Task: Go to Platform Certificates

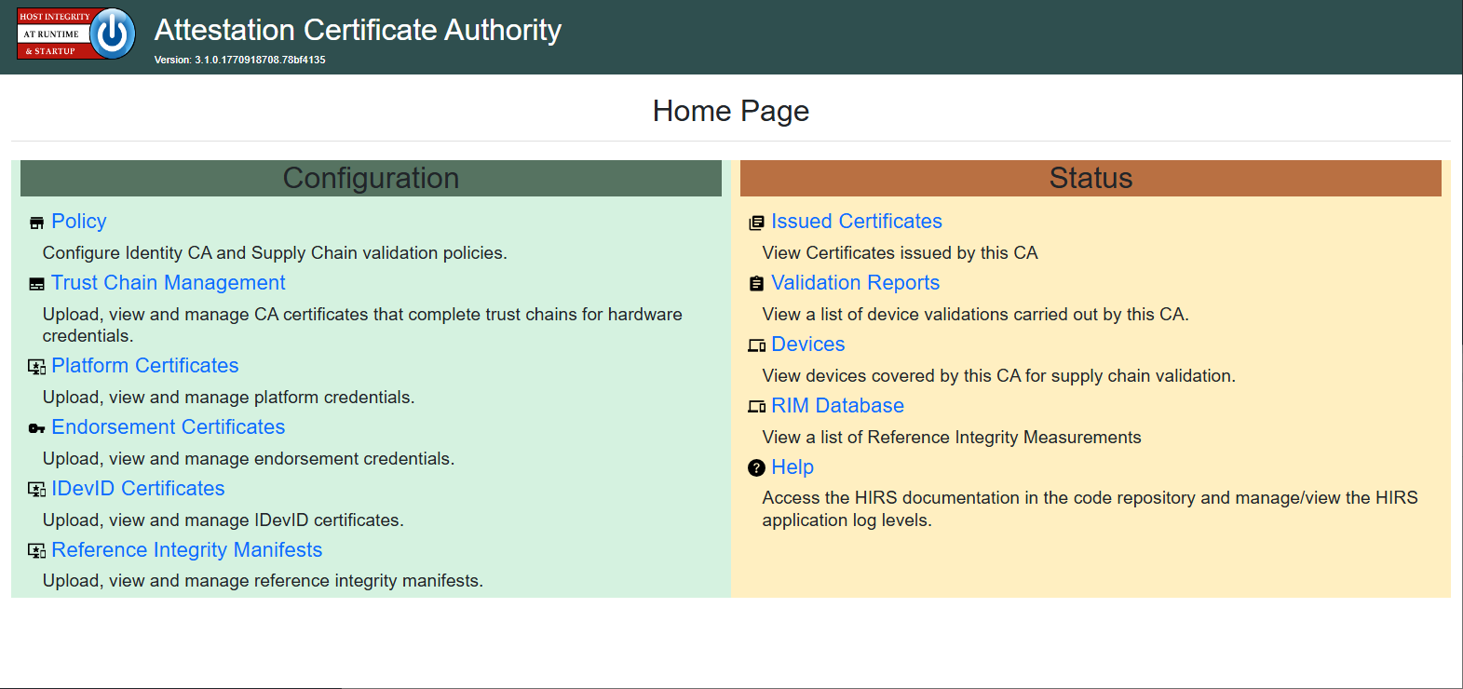Action: tap(145, 366)
